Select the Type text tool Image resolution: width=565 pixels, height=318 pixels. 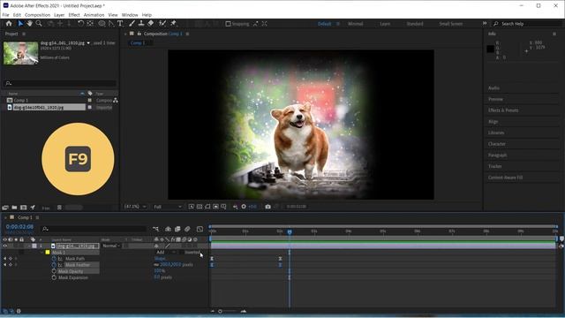pyautogui.click(x=120, y=24)
